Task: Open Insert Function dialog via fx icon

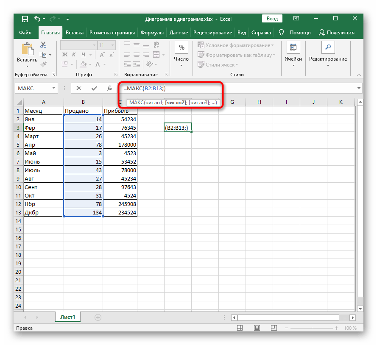Action: (109, 88)
